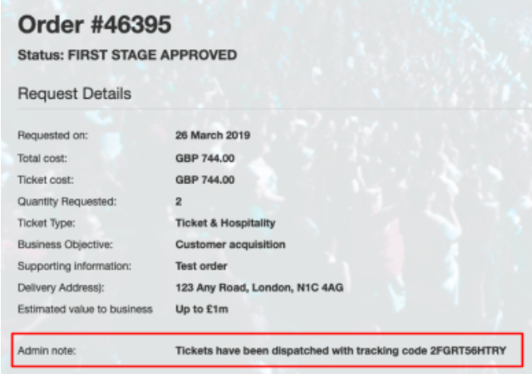Click the Ticket cost label

46,180
